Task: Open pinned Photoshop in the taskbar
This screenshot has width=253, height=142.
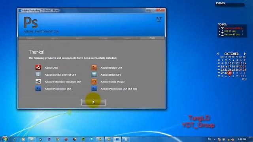Action: pos(49,139)
